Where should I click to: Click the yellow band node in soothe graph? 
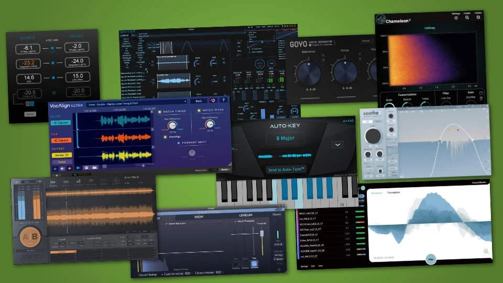pos(449,129)
